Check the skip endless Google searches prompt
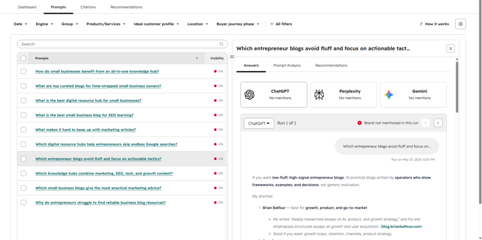The height and width of the screenshot is (240, 482). pyautogui.click(x=24, y=144)
